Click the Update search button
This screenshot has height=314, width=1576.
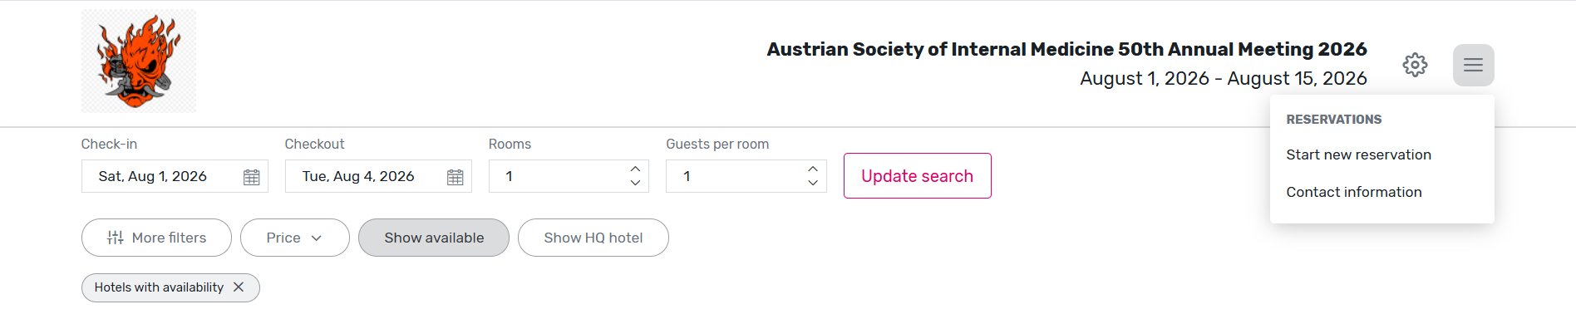(x=918, y=176)
